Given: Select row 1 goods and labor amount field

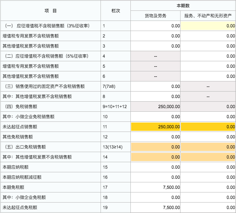Looking at the screenshot, I should coord(156,26).
